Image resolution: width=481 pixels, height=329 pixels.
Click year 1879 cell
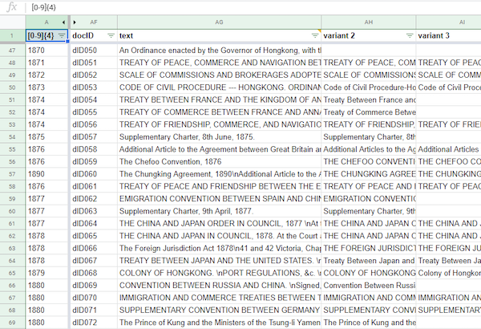click(x=46, y=273)
